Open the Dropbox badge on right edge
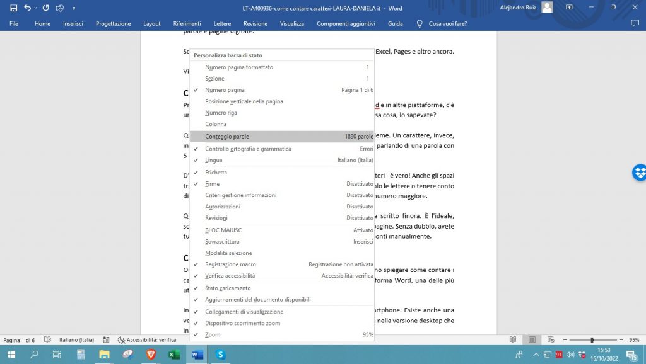This screenshot has height=364, width=646. tap(638, 172)
